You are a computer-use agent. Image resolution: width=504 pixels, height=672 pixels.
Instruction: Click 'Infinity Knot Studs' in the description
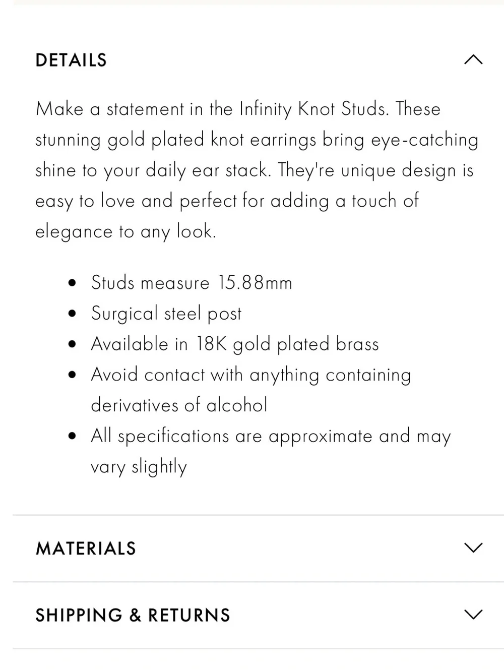[x=312, y=109]
